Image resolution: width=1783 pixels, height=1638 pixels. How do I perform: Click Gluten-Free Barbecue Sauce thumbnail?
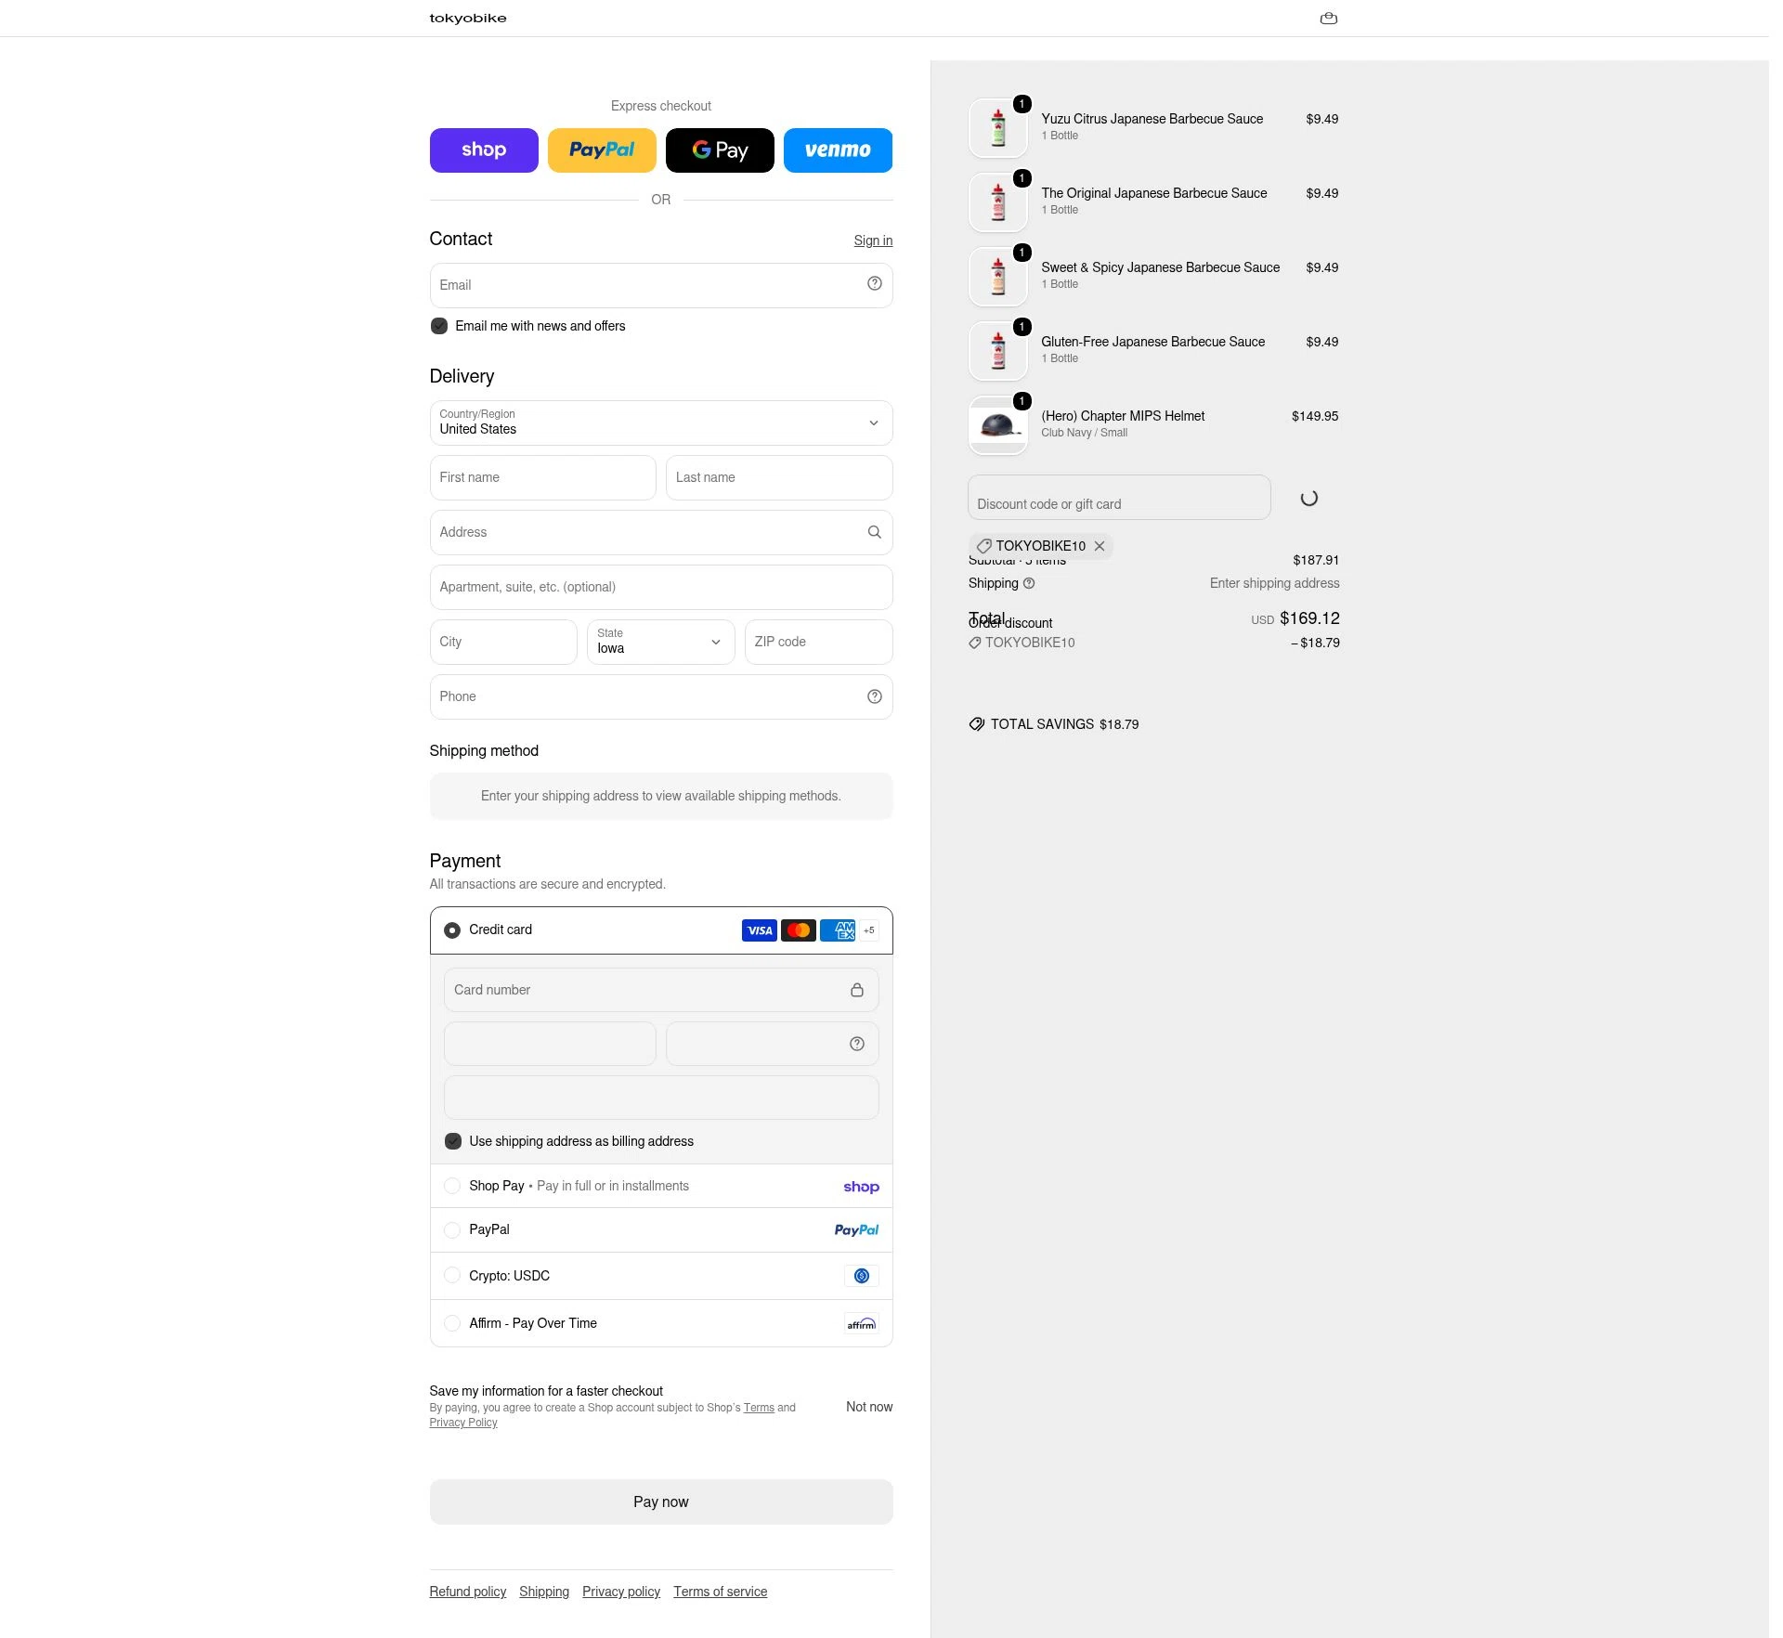pos(998,351)
